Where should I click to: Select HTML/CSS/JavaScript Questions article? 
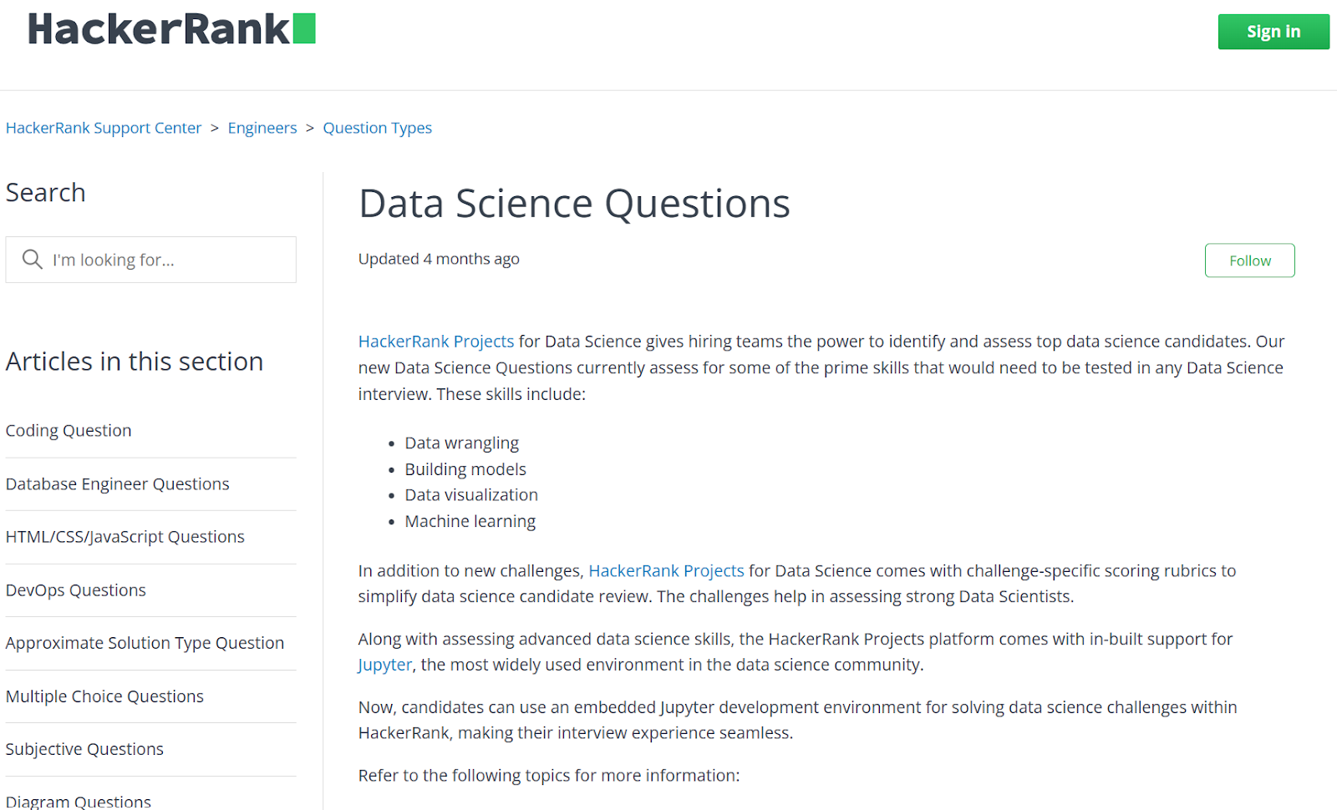pos(125,537)
